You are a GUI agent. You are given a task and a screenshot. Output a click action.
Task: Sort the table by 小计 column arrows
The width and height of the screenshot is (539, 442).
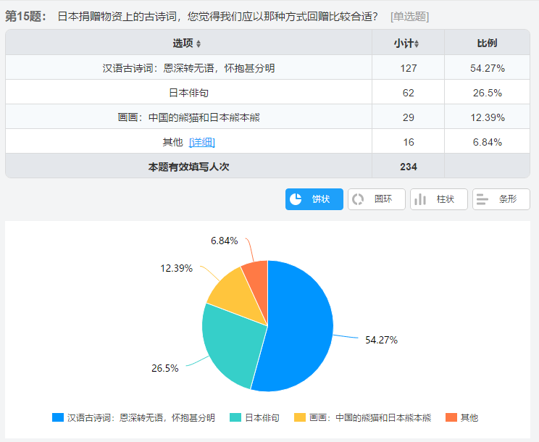point(417,43)
